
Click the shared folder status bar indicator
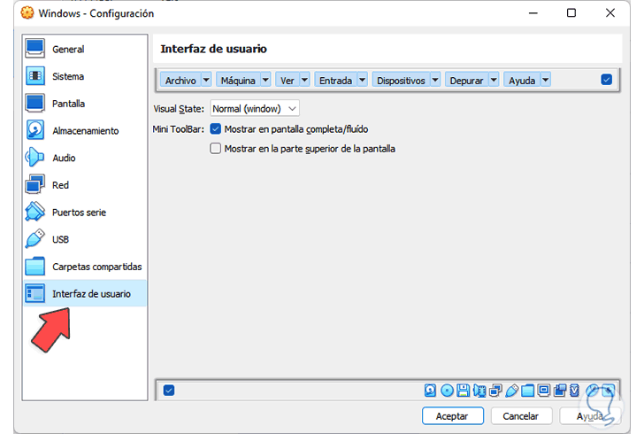click(528, 390)
